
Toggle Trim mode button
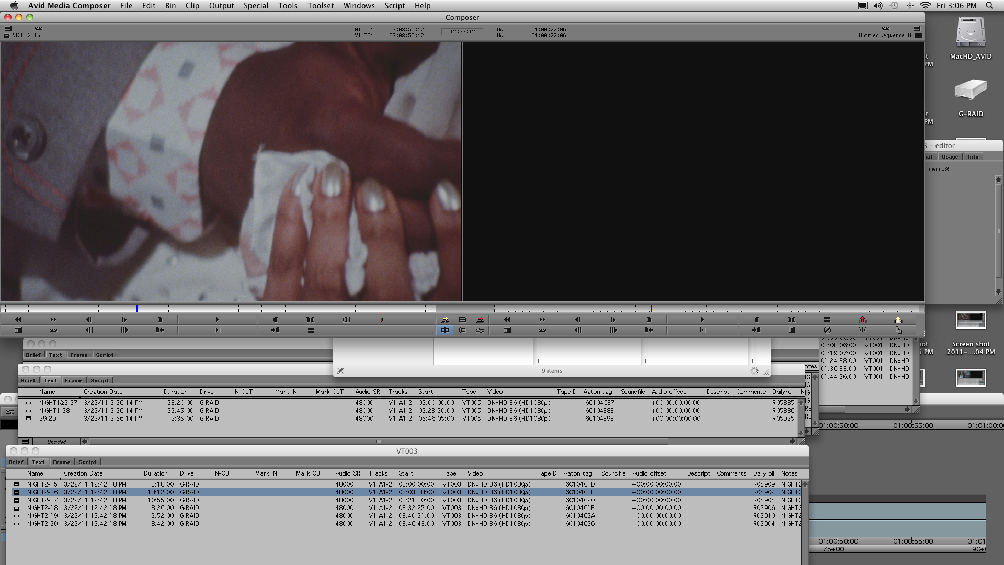click(462, 330)
